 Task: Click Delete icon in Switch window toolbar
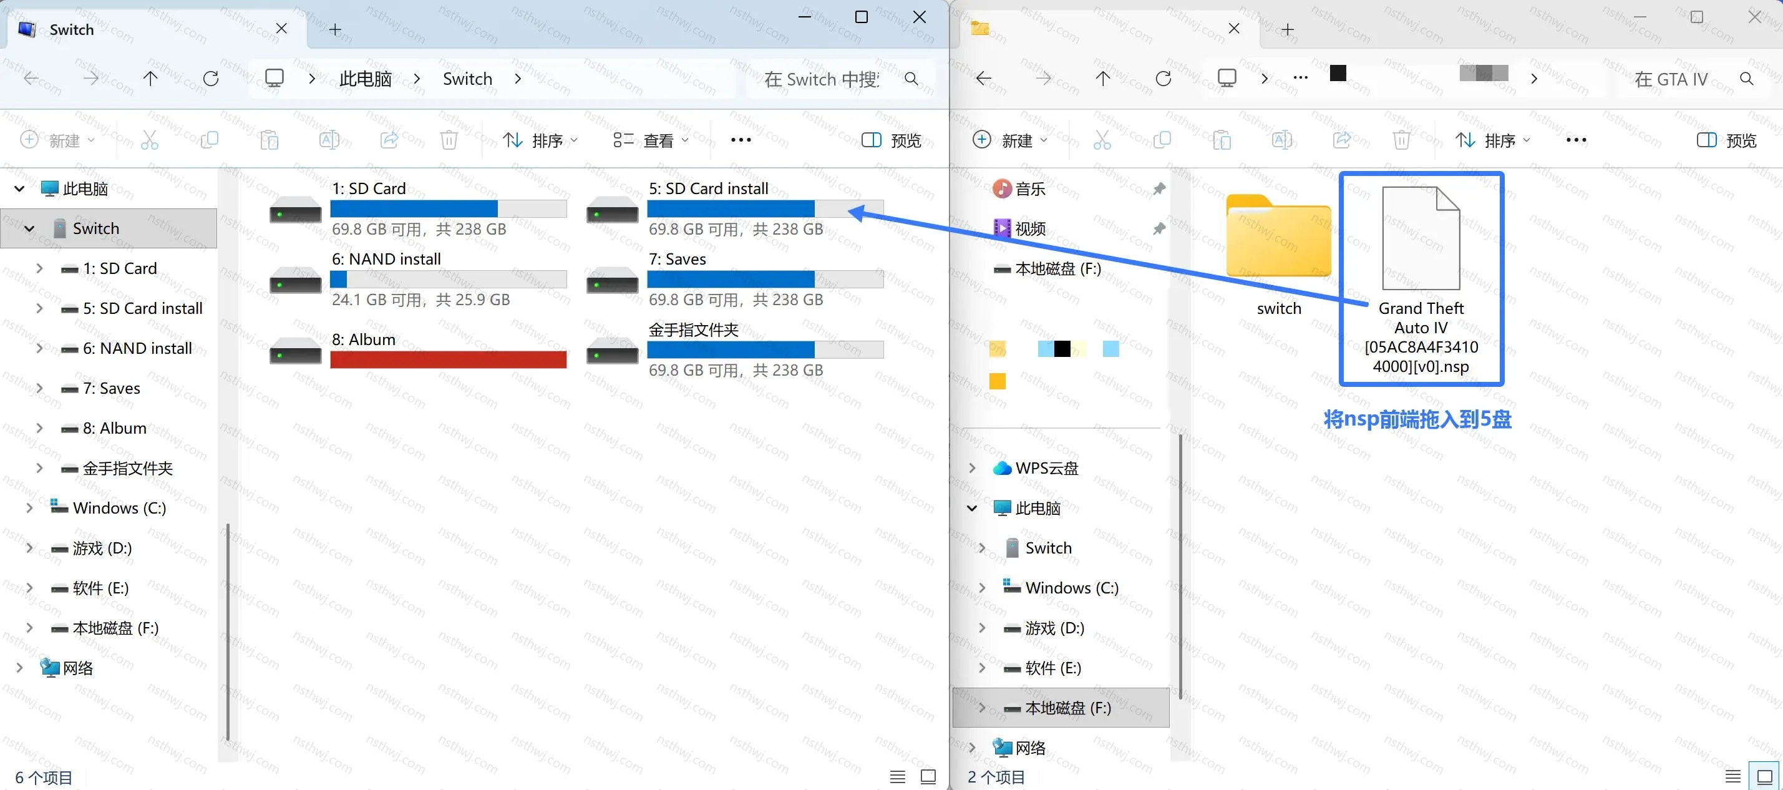(x=449, y=140)
